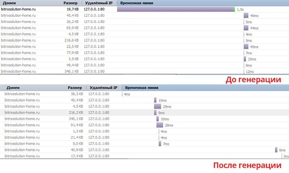
Task: Select the 20ms timeline bar
Action: point(245,59)
